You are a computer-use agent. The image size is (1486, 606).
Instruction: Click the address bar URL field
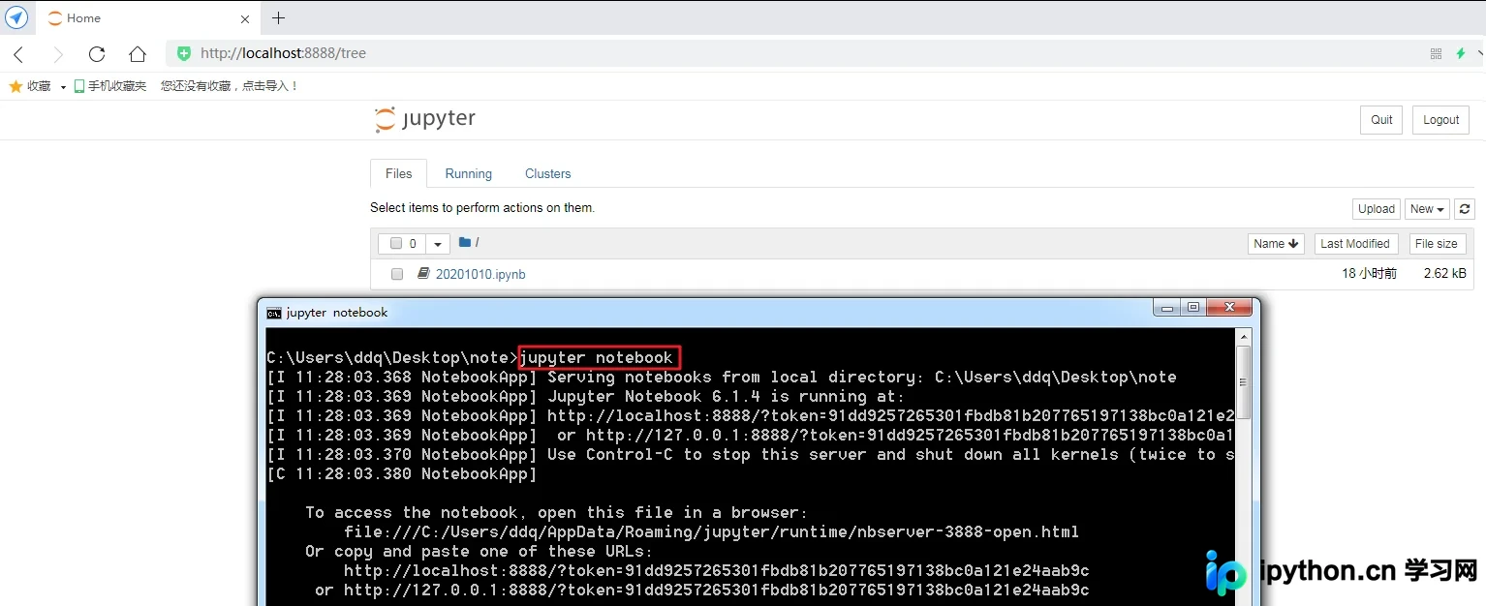pyautogui.click(x=794, y=54)
